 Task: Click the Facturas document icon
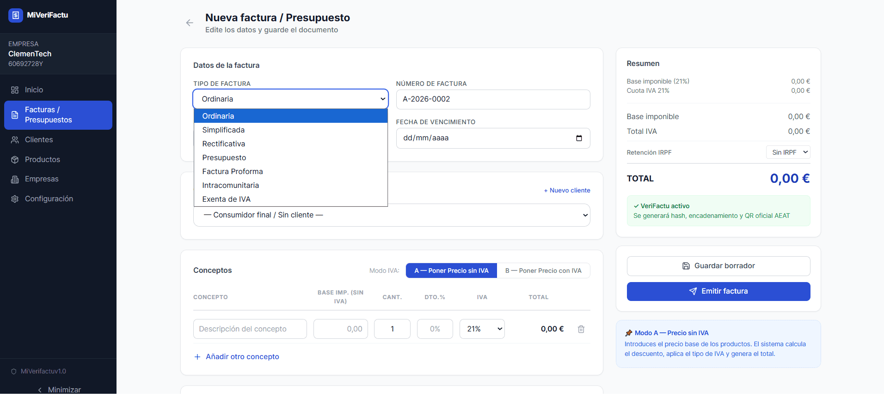pos(15,115)
